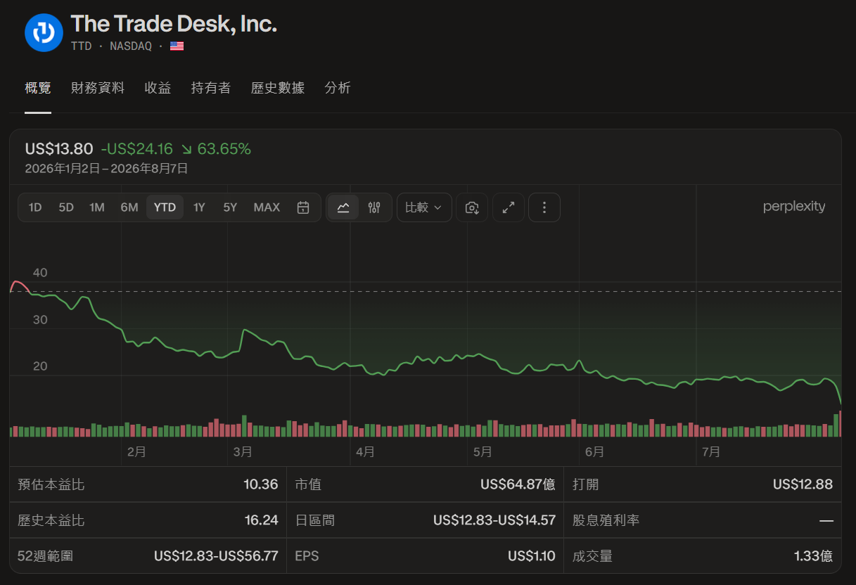The image size is (856, 585).
Task: Click the date range 2026年1月2日–2026年8月7日
Action: tap(106, 169)
